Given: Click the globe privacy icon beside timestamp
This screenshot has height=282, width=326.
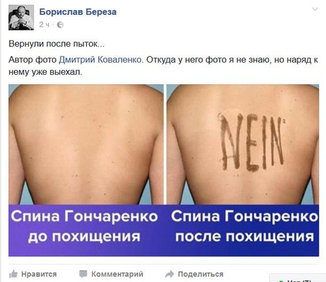Looking at the screenshot, I should (x=60, y=25).
